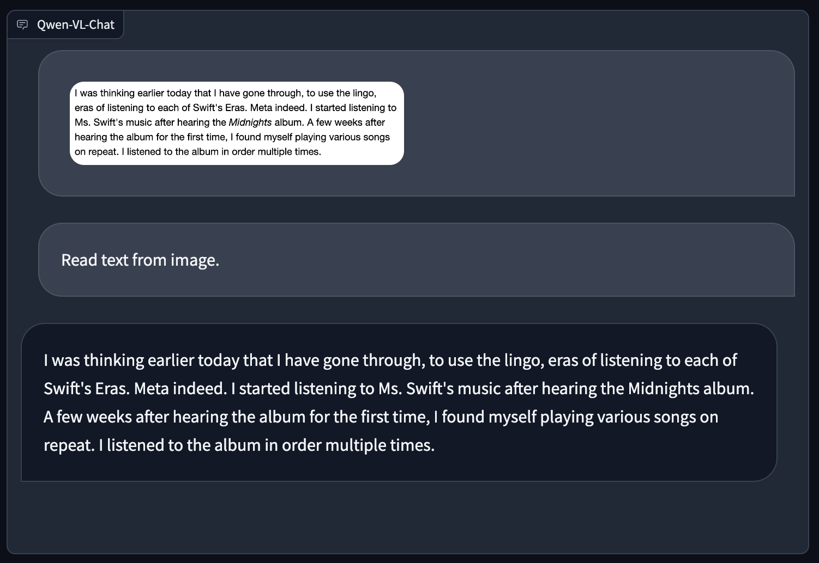This screenshot has height=563, width=819.
Task: Click the empty area of the image message bubble
Action: click(x=600, y=123)
